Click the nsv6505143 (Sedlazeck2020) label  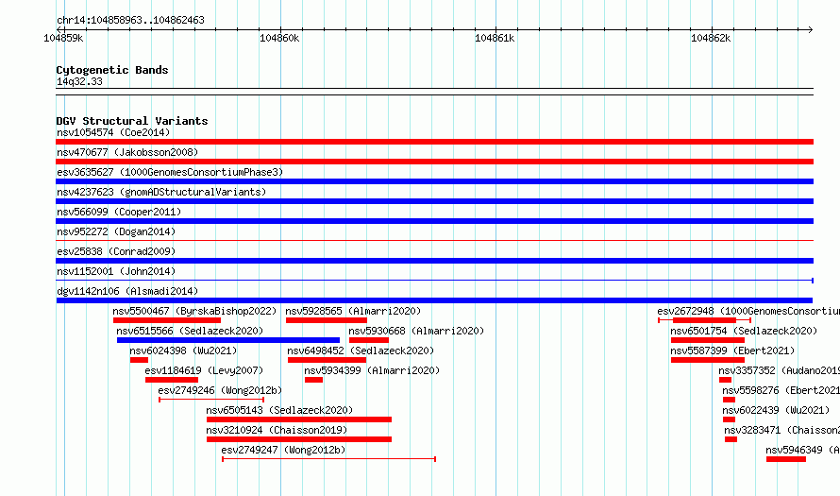coord(279,410)
